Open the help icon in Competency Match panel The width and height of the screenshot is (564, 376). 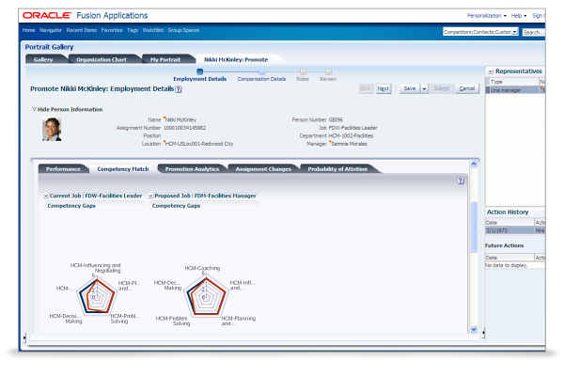tap(461, 180)
